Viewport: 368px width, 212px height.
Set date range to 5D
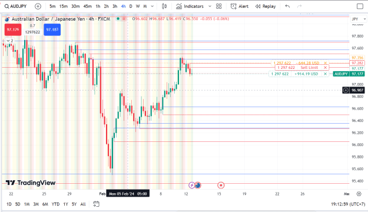(x=18, y=204)
